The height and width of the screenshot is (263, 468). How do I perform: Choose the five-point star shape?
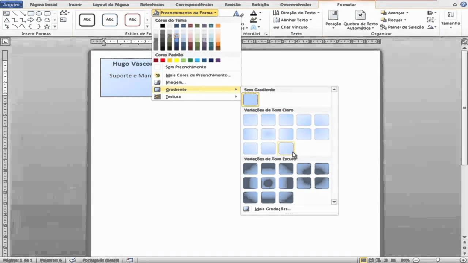point(47,26)
